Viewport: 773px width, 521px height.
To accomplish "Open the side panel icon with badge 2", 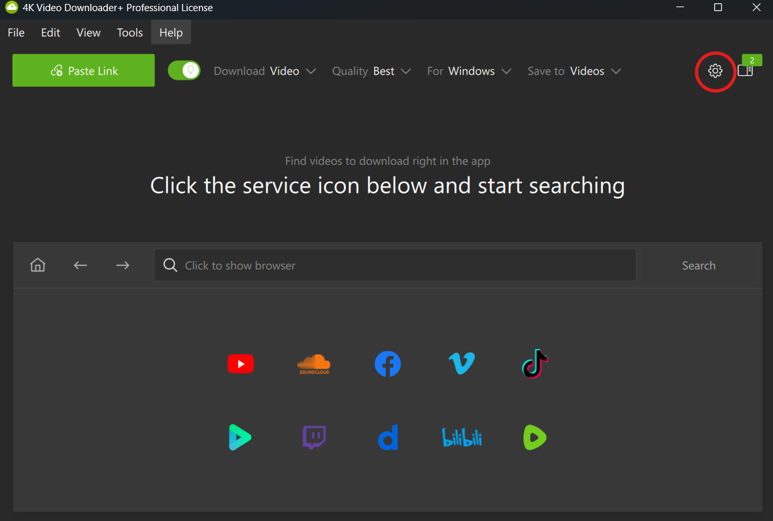I will (x=745, y=71).
